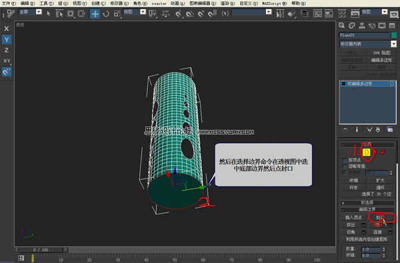Click the 利用所选内容创建图形 button
This screenshot has height=263, width=400.
pyautogui.click(x=367, y=239)
